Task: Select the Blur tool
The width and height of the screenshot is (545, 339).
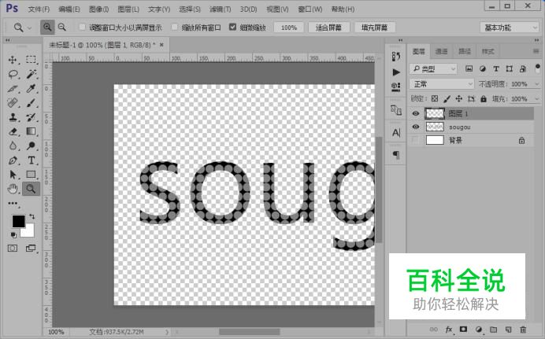Action: (13, 146)
